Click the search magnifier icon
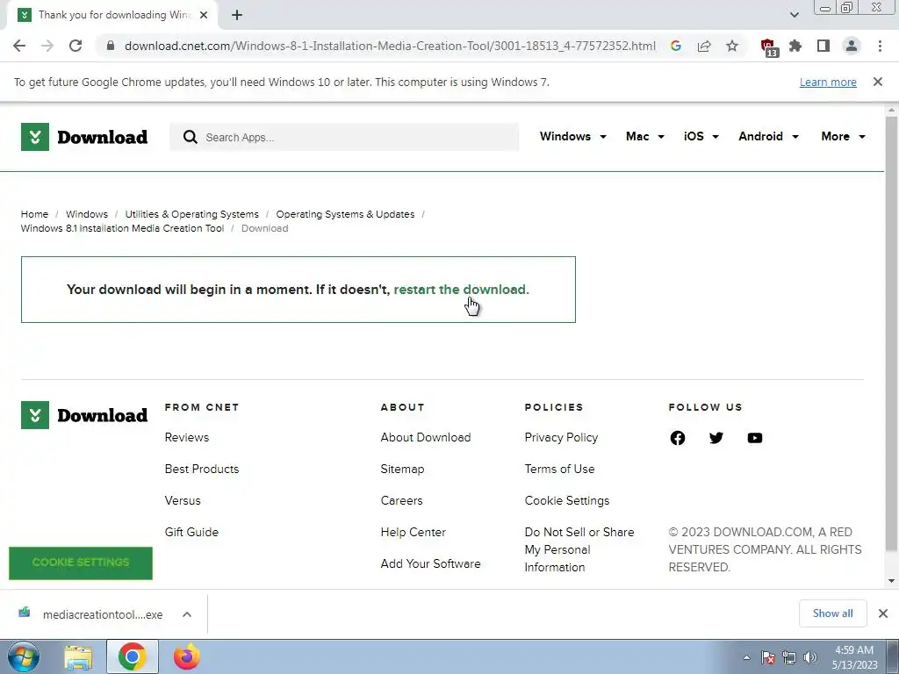This screenshot has width=899, height=674. tap(191, 137)
